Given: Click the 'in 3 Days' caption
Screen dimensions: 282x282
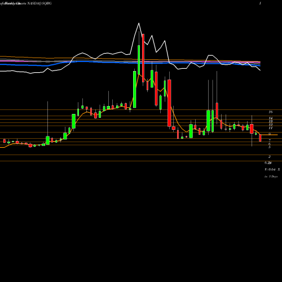Looking at the screenshot, I should click(271, 177).
